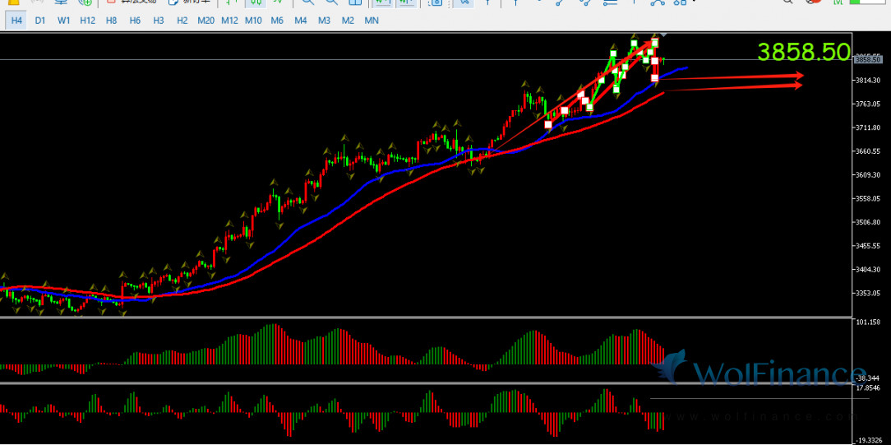Switch chart to D1 timeframe
This screenshot has height=445, width=891.
pos(40,20)
